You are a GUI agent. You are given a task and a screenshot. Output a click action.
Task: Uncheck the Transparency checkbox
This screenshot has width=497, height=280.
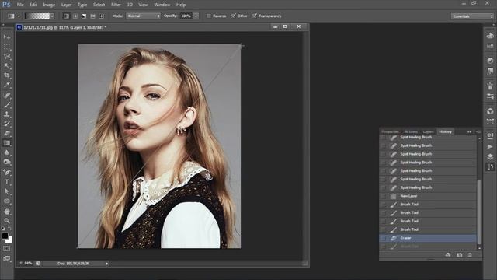(255, 16)
